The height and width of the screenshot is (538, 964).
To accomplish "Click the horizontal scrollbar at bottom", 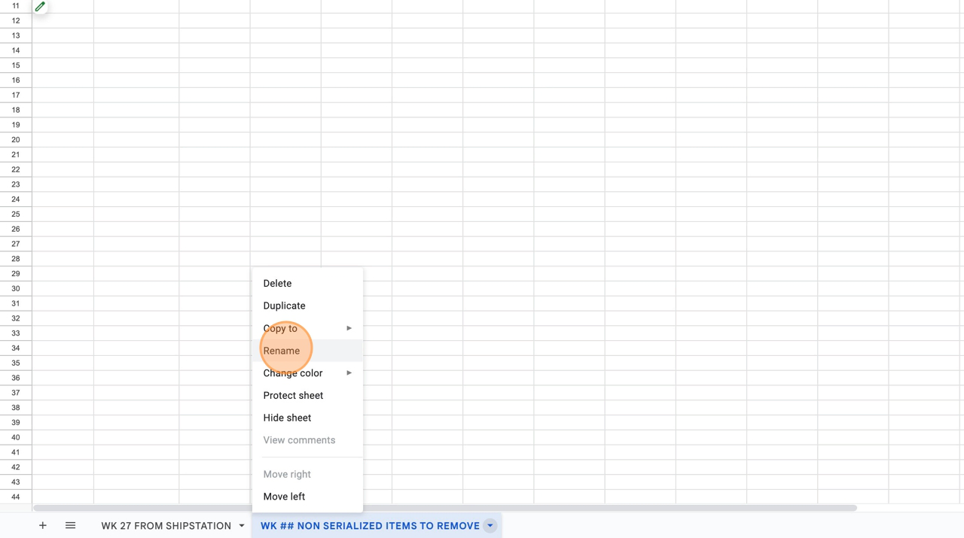I will coord(444,508).
